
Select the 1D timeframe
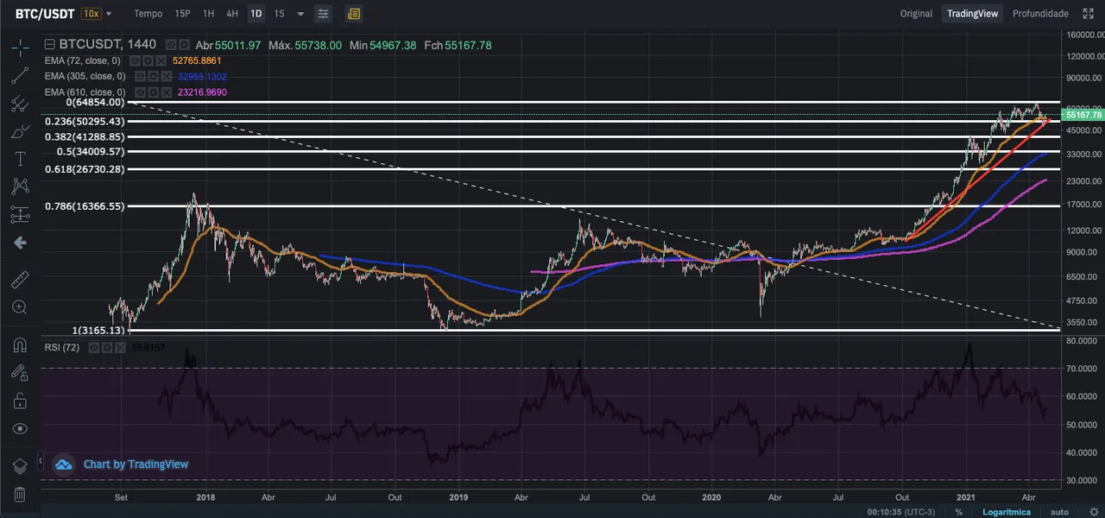[256, 14]
